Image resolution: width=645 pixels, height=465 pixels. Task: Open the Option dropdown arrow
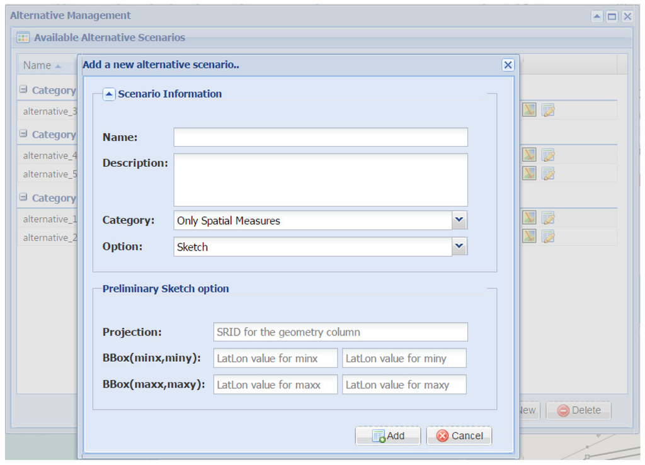coord(459,247)
